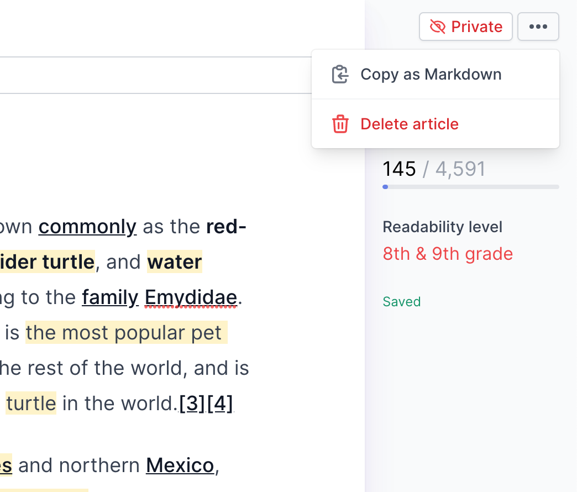The image size is (577, 492).
Task: Choose Copy as Markdown menu entry
Action: click(x=436, y=74)
